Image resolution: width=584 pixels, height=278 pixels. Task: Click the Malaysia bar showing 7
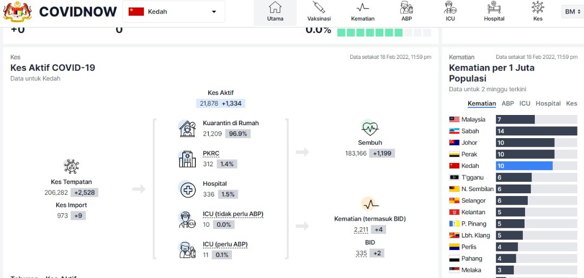[x=515, y=119]
